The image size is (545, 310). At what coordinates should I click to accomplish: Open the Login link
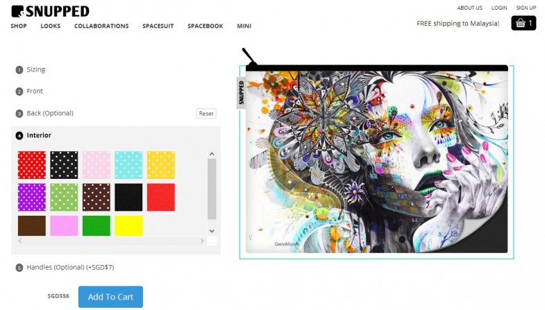pos(499,8)
